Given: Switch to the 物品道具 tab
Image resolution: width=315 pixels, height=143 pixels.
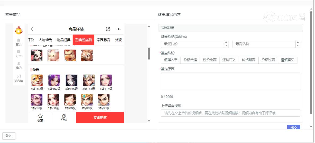Looking at the screenshot, I should pyautogui.click(x=64, y=40).
